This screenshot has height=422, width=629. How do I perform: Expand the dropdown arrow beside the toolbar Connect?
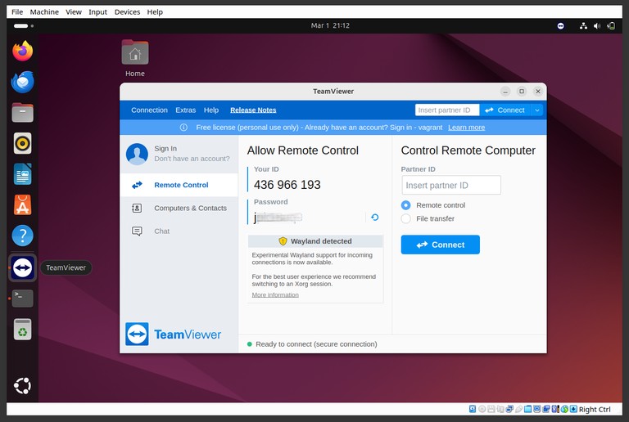(x=536, y=110)
